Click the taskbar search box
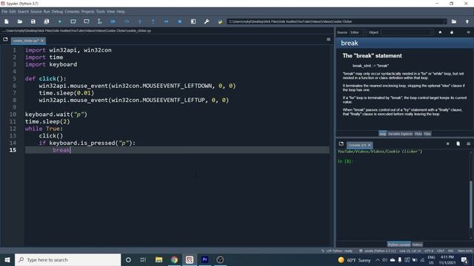This screenshot has width=474, height=266. point(67,259)
